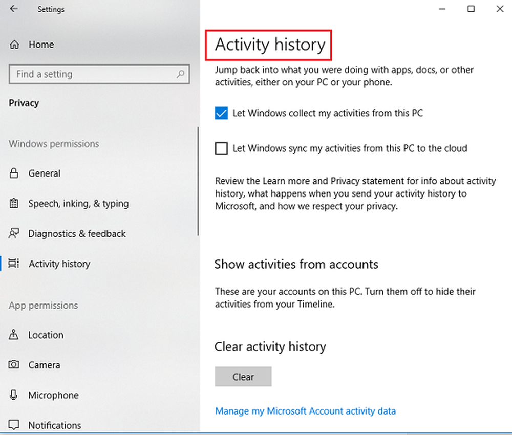
Task: Minimize the Settings window
Action: coord(442,9)
